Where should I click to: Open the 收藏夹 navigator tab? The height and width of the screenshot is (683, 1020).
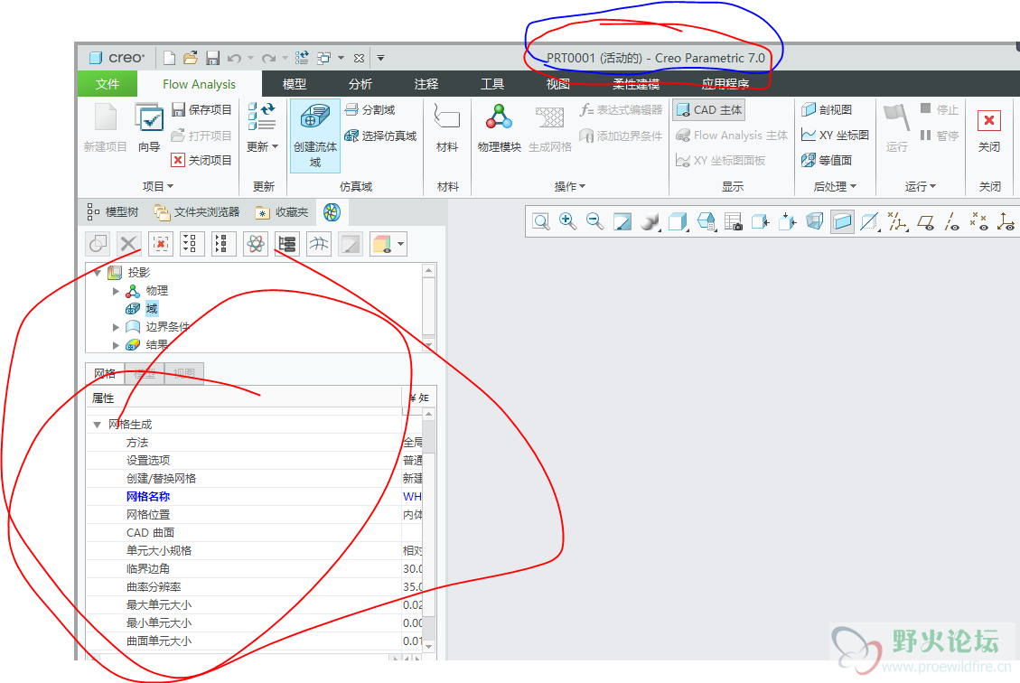pos(282,212)
